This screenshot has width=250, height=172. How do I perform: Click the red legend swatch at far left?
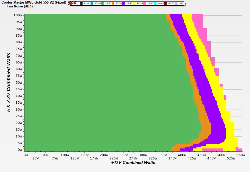point(71,4)
